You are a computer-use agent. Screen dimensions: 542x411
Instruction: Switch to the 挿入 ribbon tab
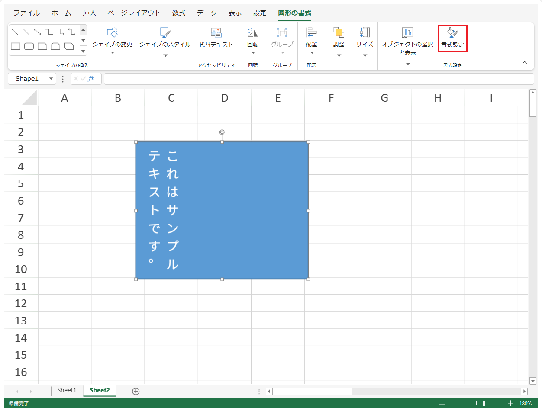tap(89, 13)
